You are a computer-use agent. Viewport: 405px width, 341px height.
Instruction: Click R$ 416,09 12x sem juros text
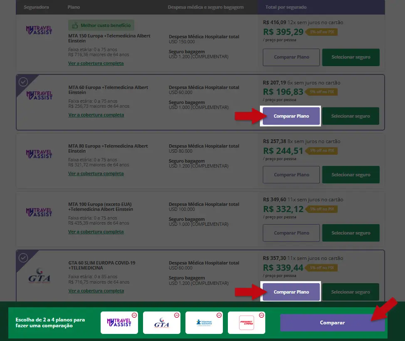[303, 22]
